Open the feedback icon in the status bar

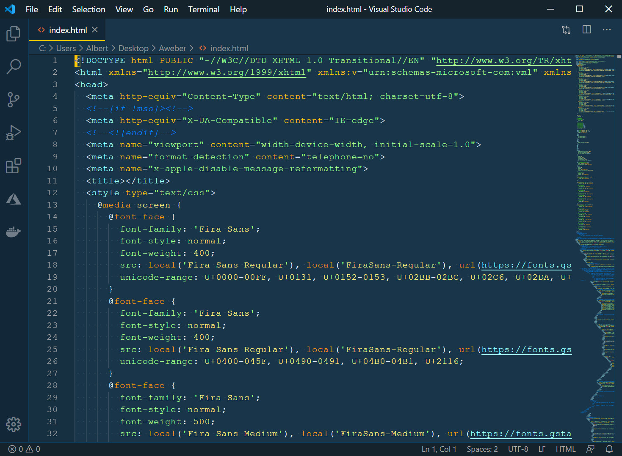click(x=590, y=449)
